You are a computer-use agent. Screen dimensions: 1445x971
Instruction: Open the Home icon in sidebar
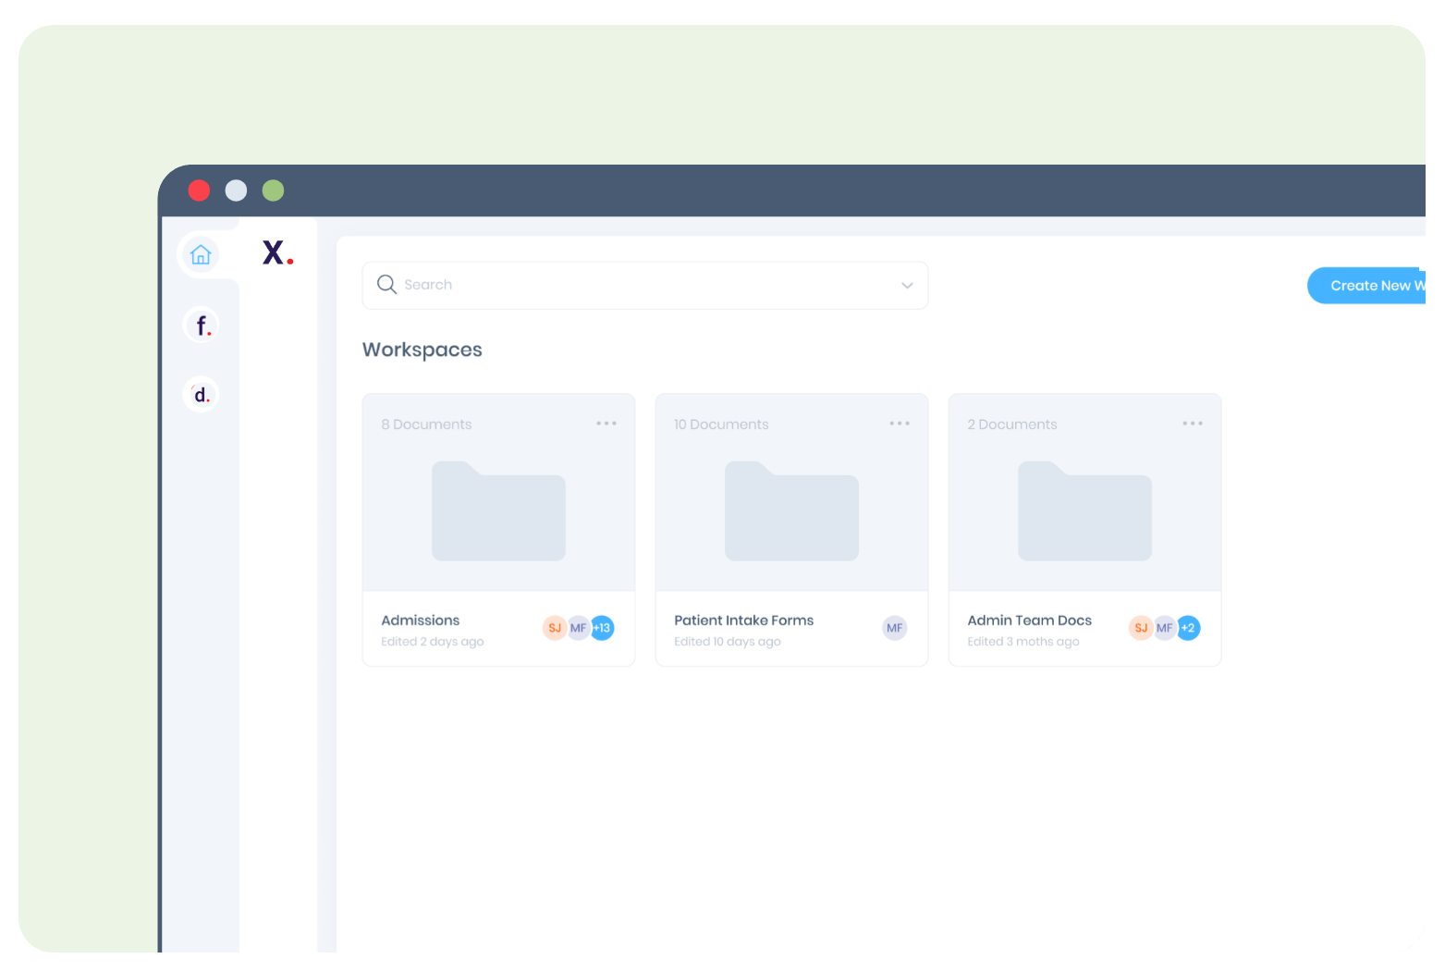coord(201,255)
